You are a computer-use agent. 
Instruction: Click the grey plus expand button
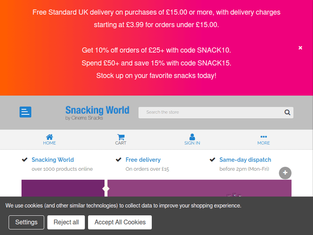pyautogui.click(x=285, y=173)
